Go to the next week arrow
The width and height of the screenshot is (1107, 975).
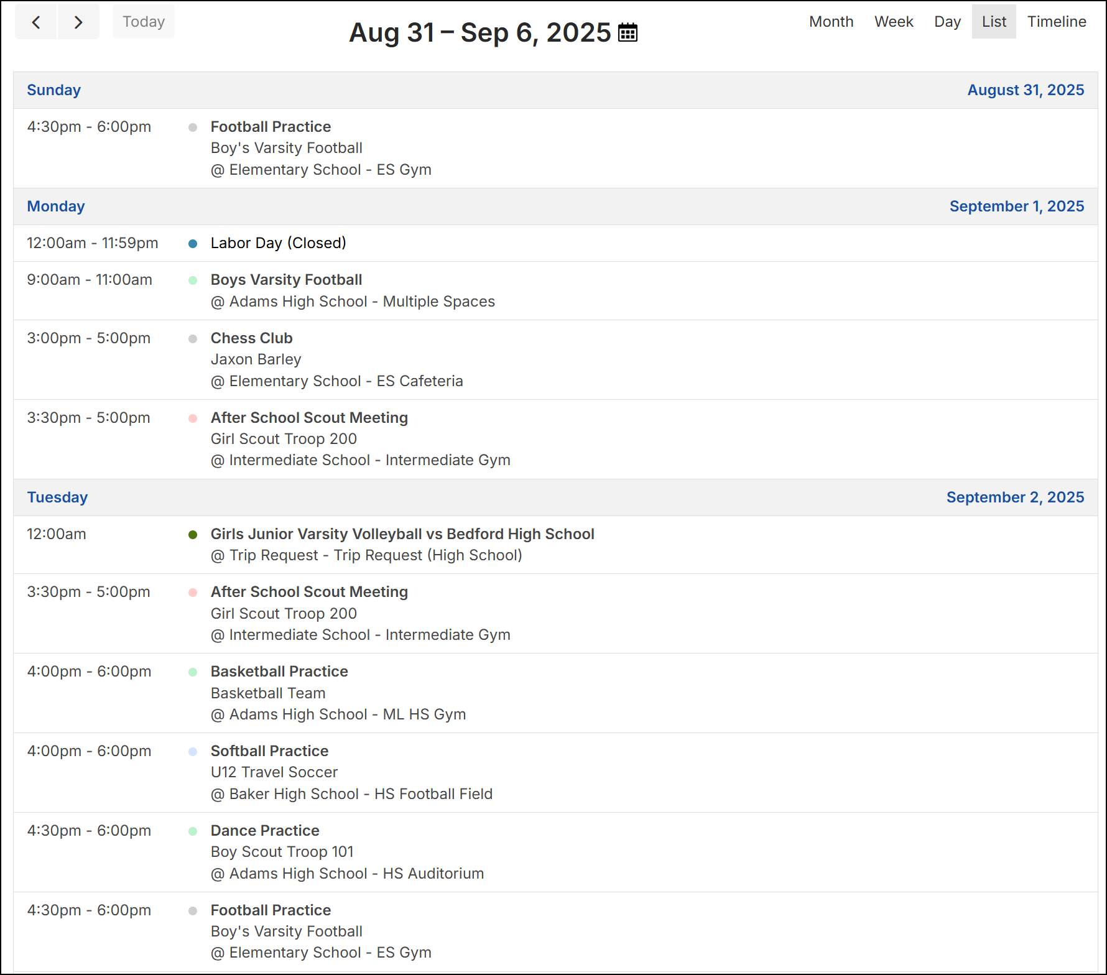tap(78, 22)
